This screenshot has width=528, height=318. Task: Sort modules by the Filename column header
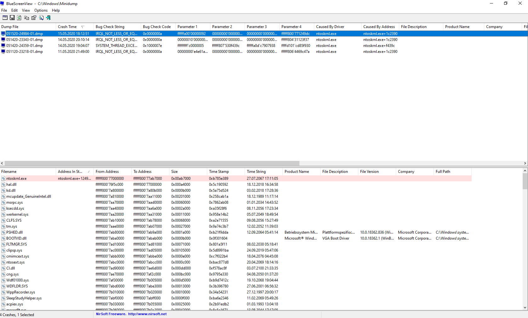point(28,172)
